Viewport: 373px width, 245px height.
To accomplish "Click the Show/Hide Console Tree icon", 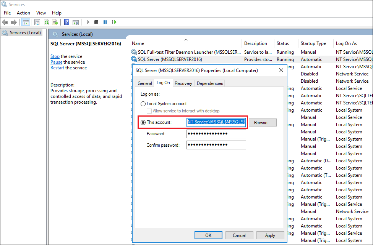I will (x=26, y=22).
